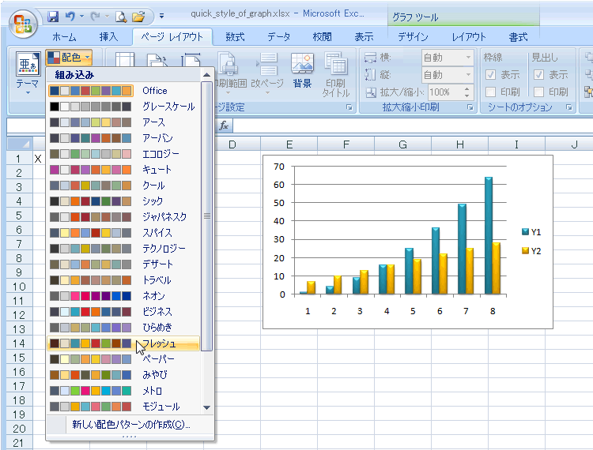Launch the シートのオプション dialog launcher
593x450 pixels.
(568, 107)
